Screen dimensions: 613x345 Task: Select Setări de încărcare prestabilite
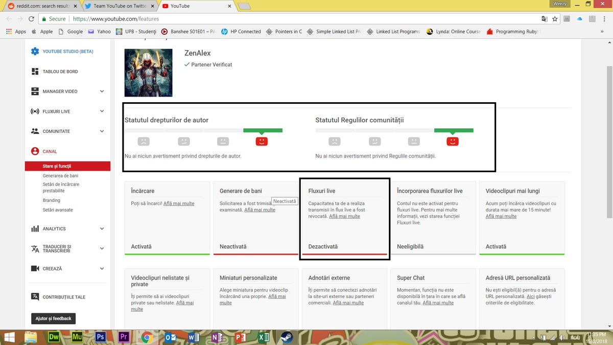61,187
